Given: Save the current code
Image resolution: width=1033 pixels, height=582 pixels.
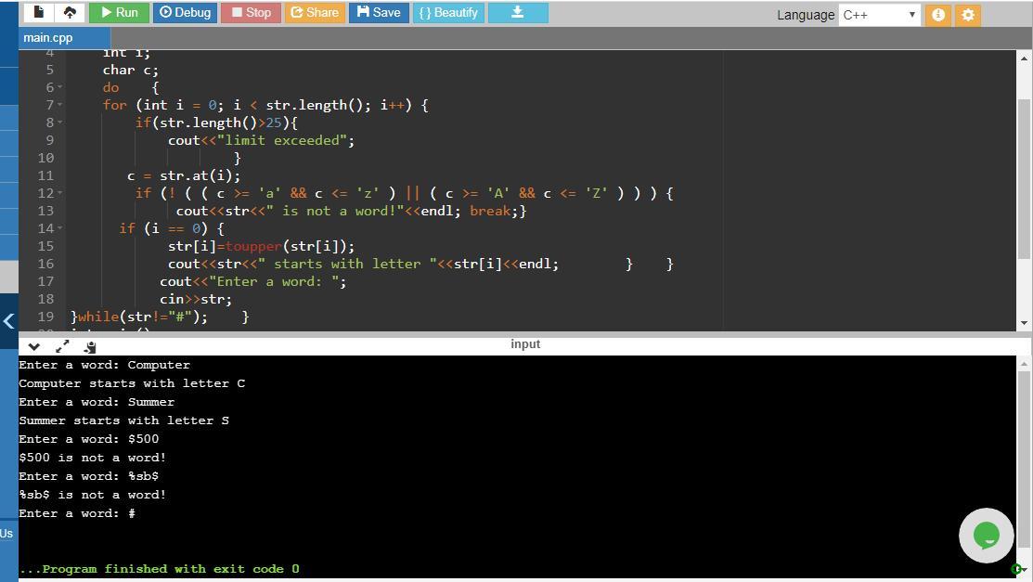Looking at the screenshot, I should point(379,12).
